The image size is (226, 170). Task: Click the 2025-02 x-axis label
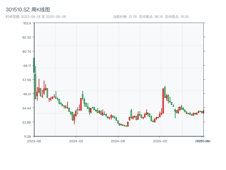pyautogui.click(x=159, y=141)
